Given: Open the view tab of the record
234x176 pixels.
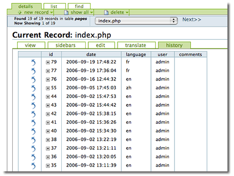Looking at the screenshot, I should click(31, 45).
